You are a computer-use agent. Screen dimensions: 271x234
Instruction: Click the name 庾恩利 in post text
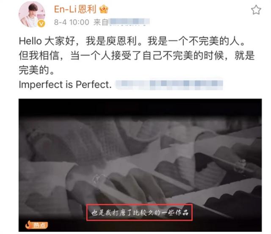(122, 41)
